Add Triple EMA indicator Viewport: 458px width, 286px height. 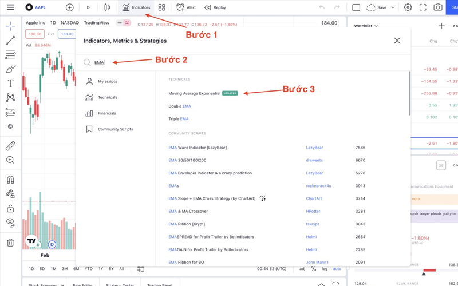179,119
